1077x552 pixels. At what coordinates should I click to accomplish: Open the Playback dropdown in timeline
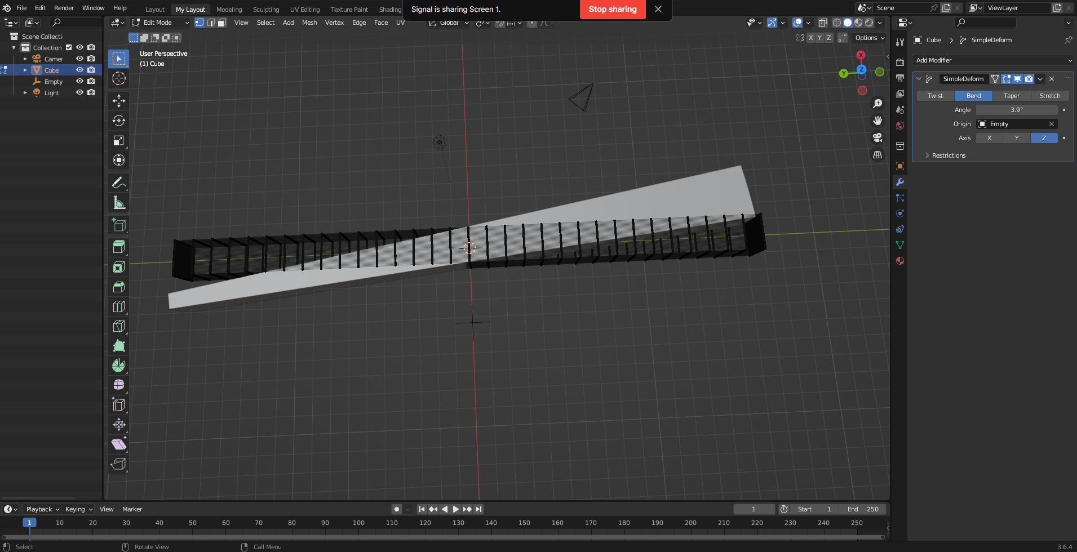42,509
